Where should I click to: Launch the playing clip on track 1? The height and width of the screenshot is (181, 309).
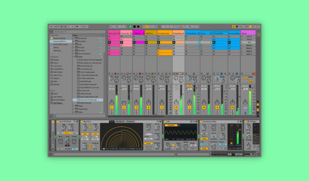tap(109, 42)
